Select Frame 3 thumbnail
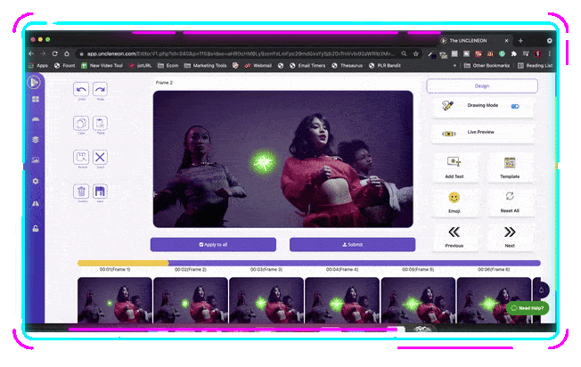 coord(266,300)
